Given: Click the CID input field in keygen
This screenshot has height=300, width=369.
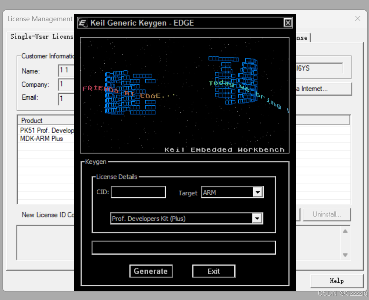Looking at the screenshot, I should (x=138, y=192).
